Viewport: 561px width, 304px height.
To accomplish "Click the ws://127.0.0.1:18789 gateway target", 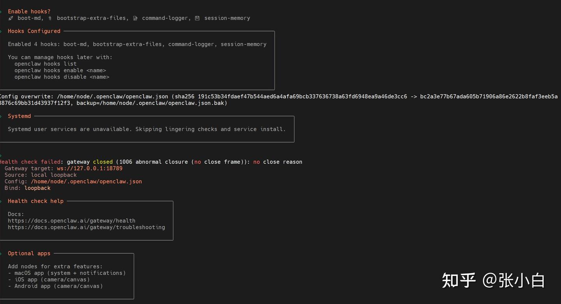I will point(90,169).
